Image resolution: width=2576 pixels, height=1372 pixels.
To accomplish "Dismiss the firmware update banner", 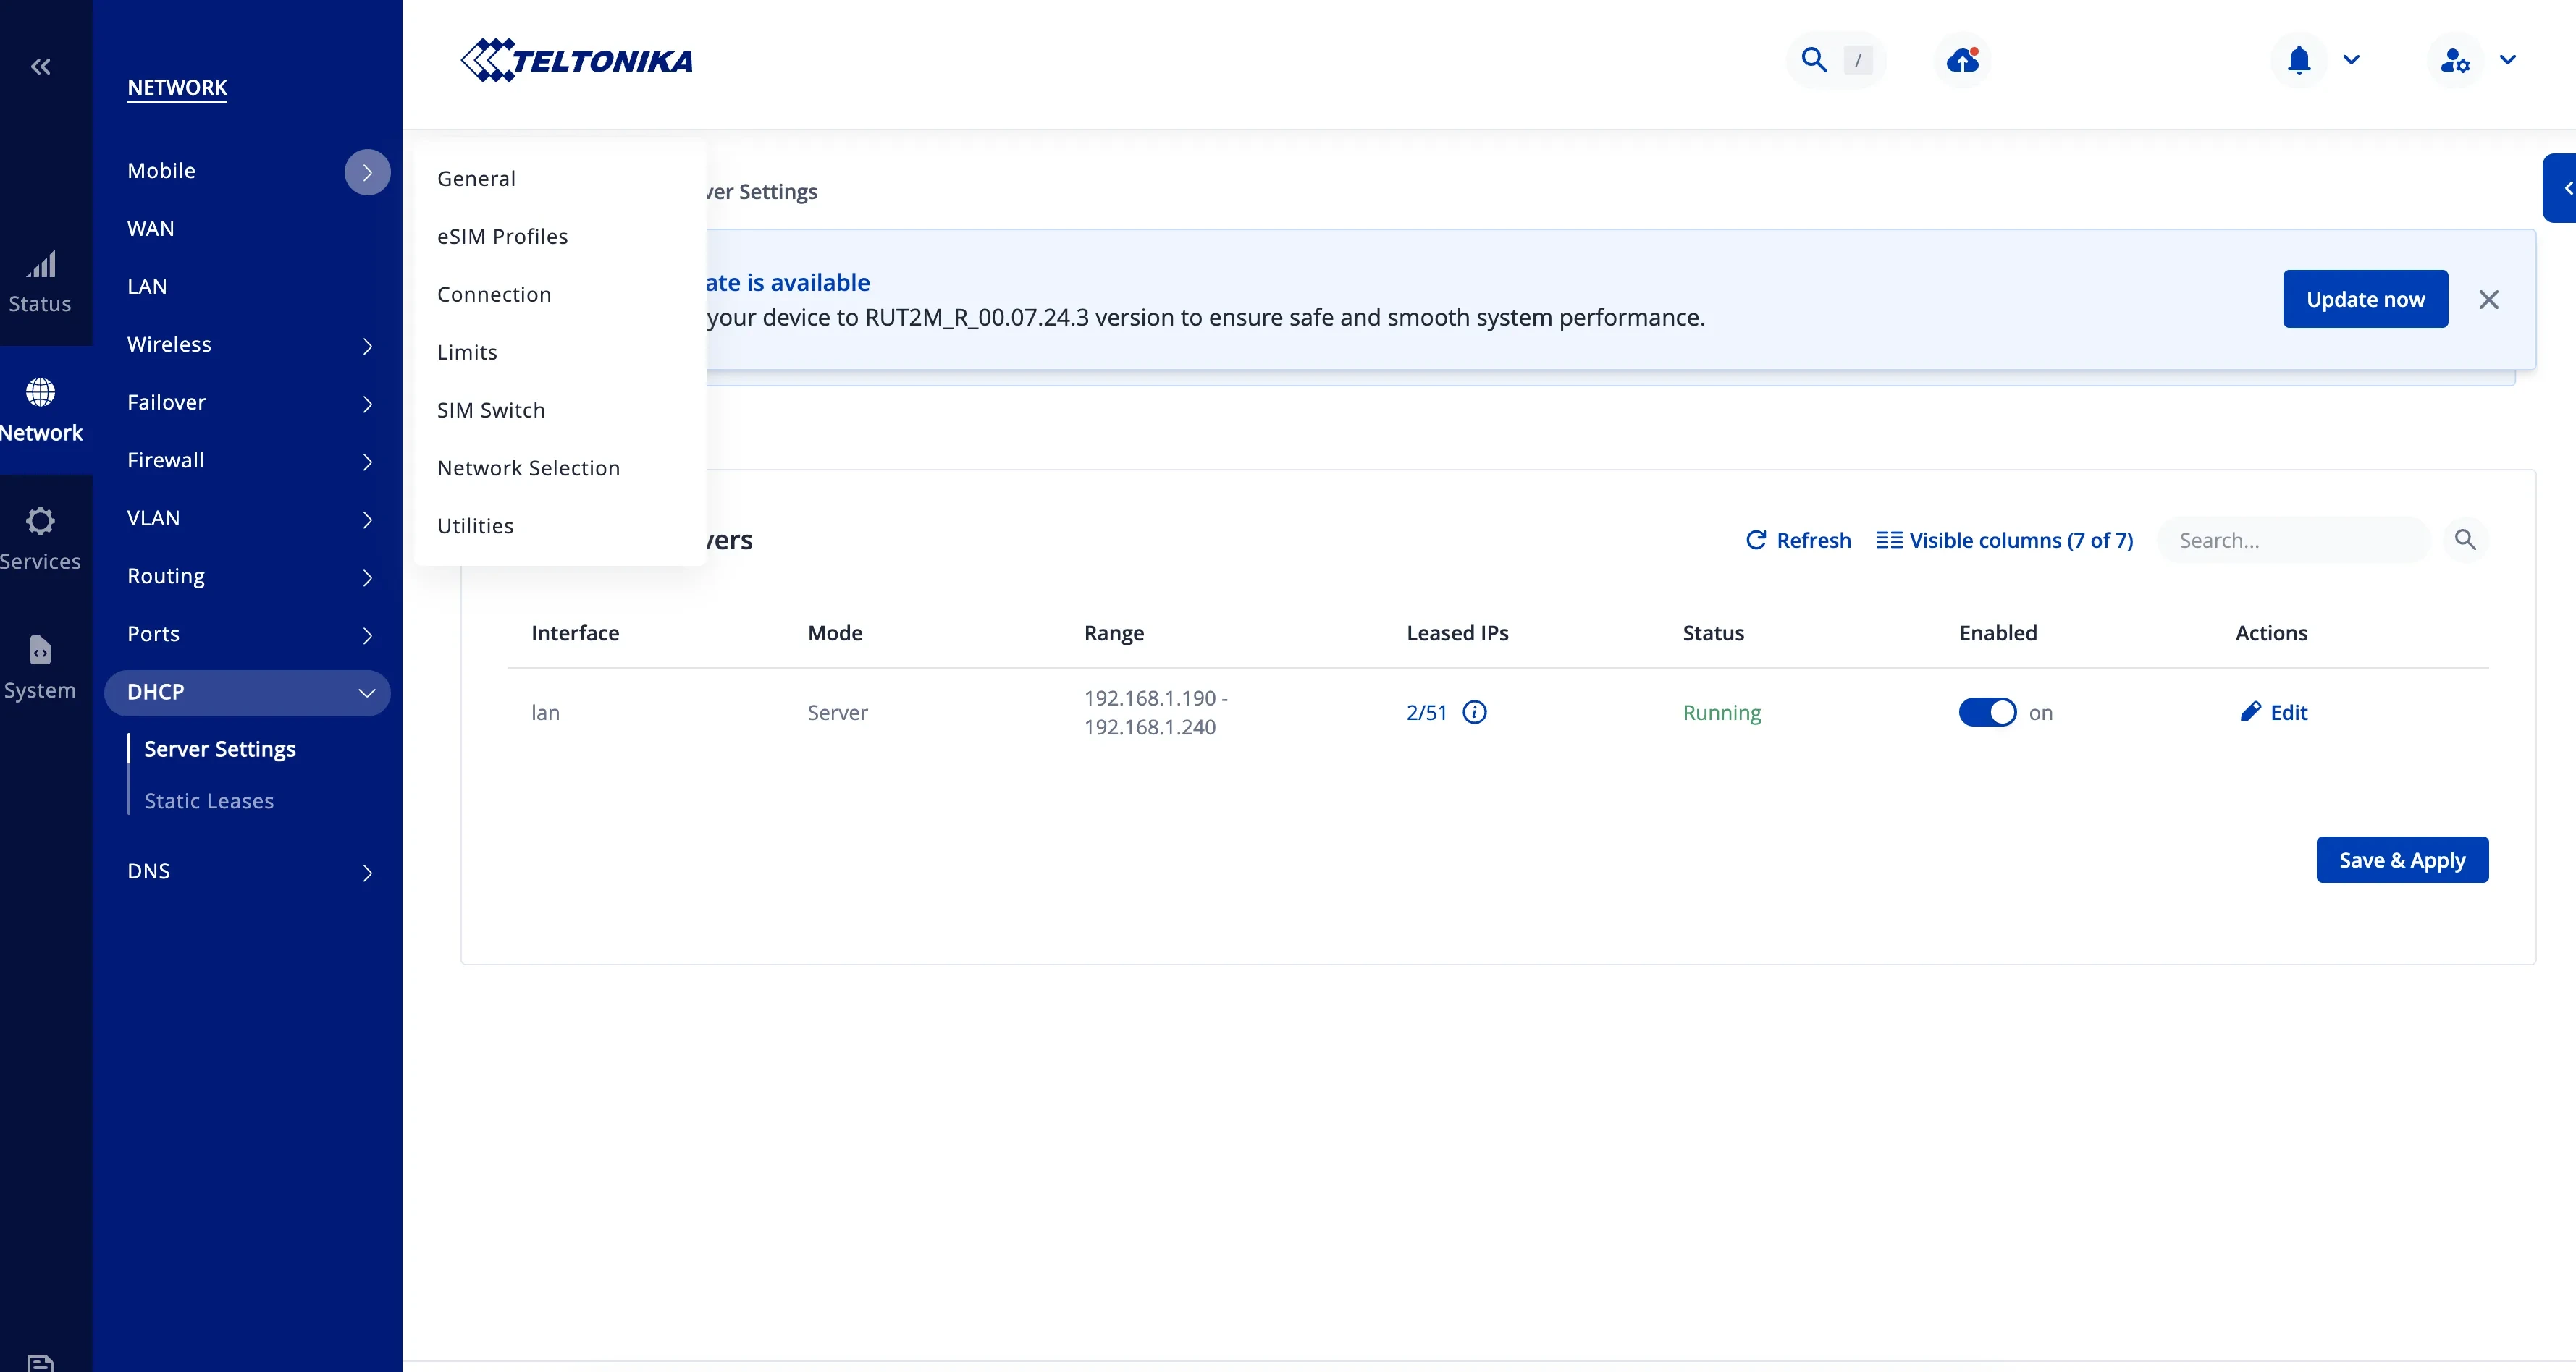I will coord(2489,300).
